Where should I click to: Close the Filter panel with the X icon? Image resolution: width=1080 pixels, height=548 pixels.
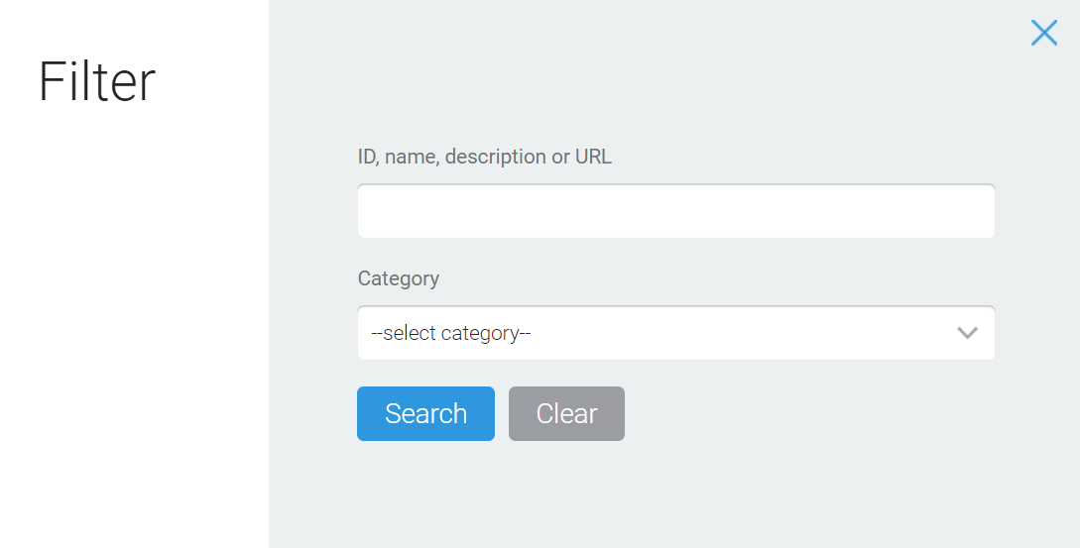click(1043, 33)
